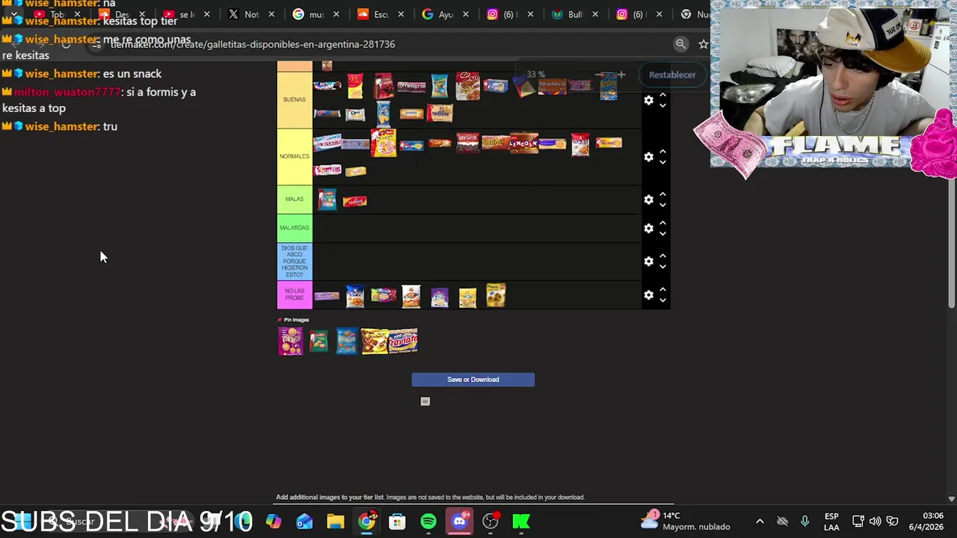Select the NORMALES yellow tier label
The height and width of the screenshot is (538, 957).
tap(295, 156)
